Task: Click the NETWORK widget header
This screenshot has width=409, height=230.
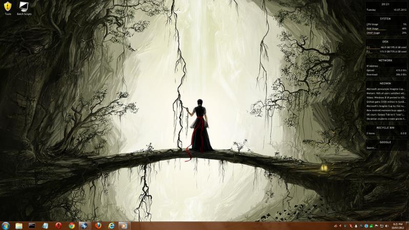Action: point(385,60)
